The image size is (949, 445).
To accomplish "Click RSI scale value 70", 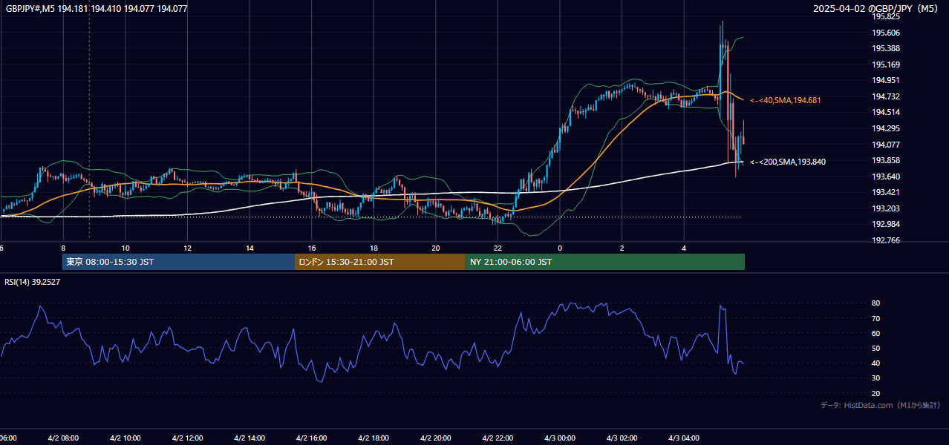I will click(x=876, y=318).
